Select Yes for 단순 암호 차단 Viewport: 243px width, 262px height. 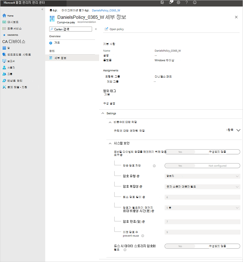pos(180,166)
